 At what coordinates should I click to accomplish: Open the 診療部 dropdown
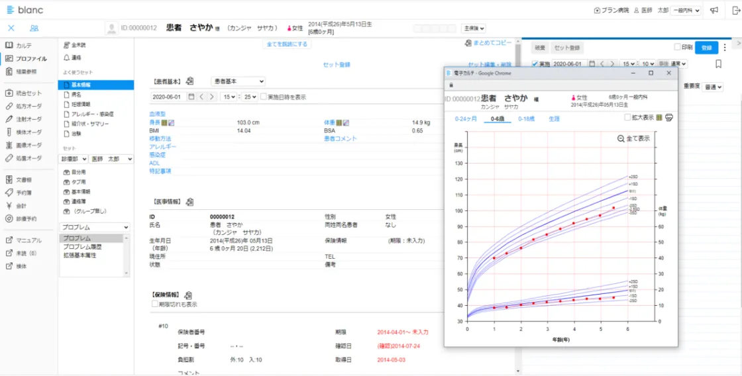74,159
